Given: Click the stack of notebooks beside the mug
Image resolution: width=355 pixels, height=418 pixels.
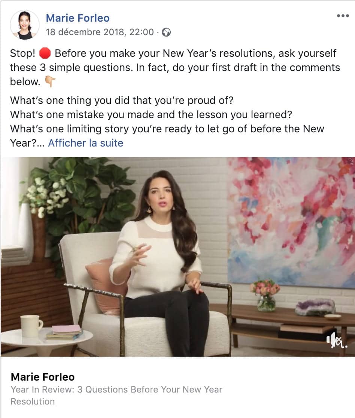Looking at the screenshot, I should tap(65, 332).
